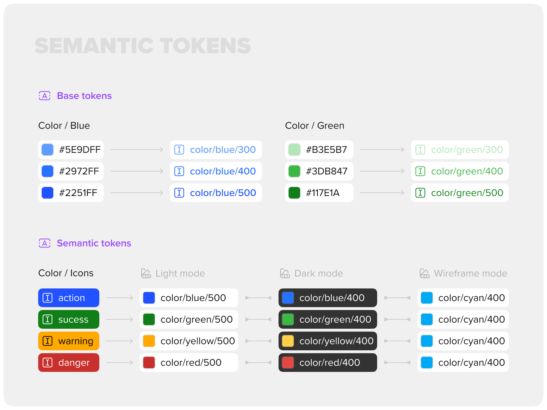This screenshot has width=547, height=410.
Task: Click the Color / Green label
Action: coord(315,126)
